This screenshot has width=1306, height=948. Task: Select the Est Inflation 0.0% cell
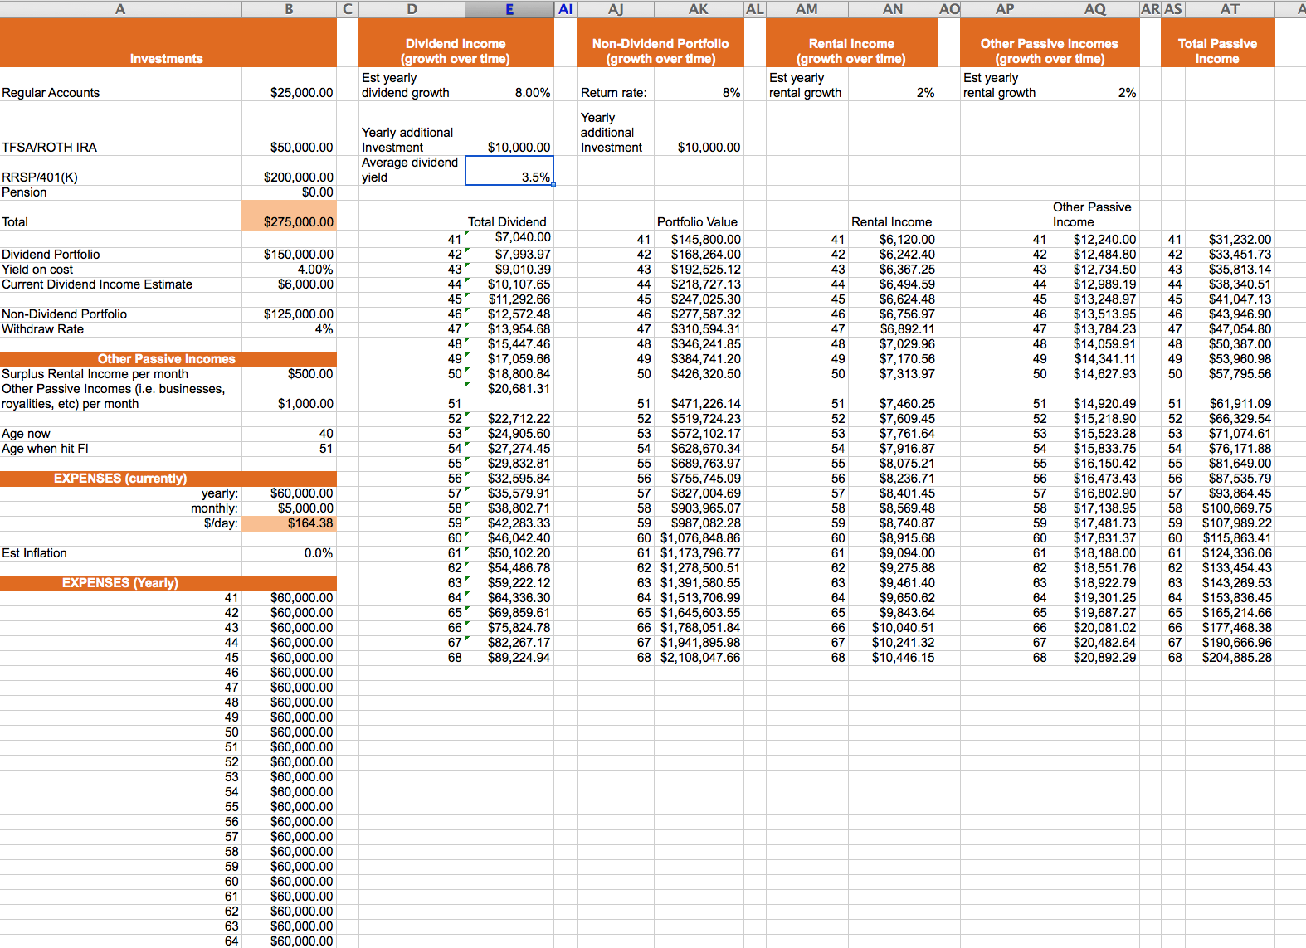pos(289,553)
